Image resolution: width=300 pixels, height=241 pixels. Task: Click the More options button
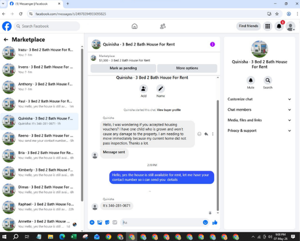[x=187, y=68]
